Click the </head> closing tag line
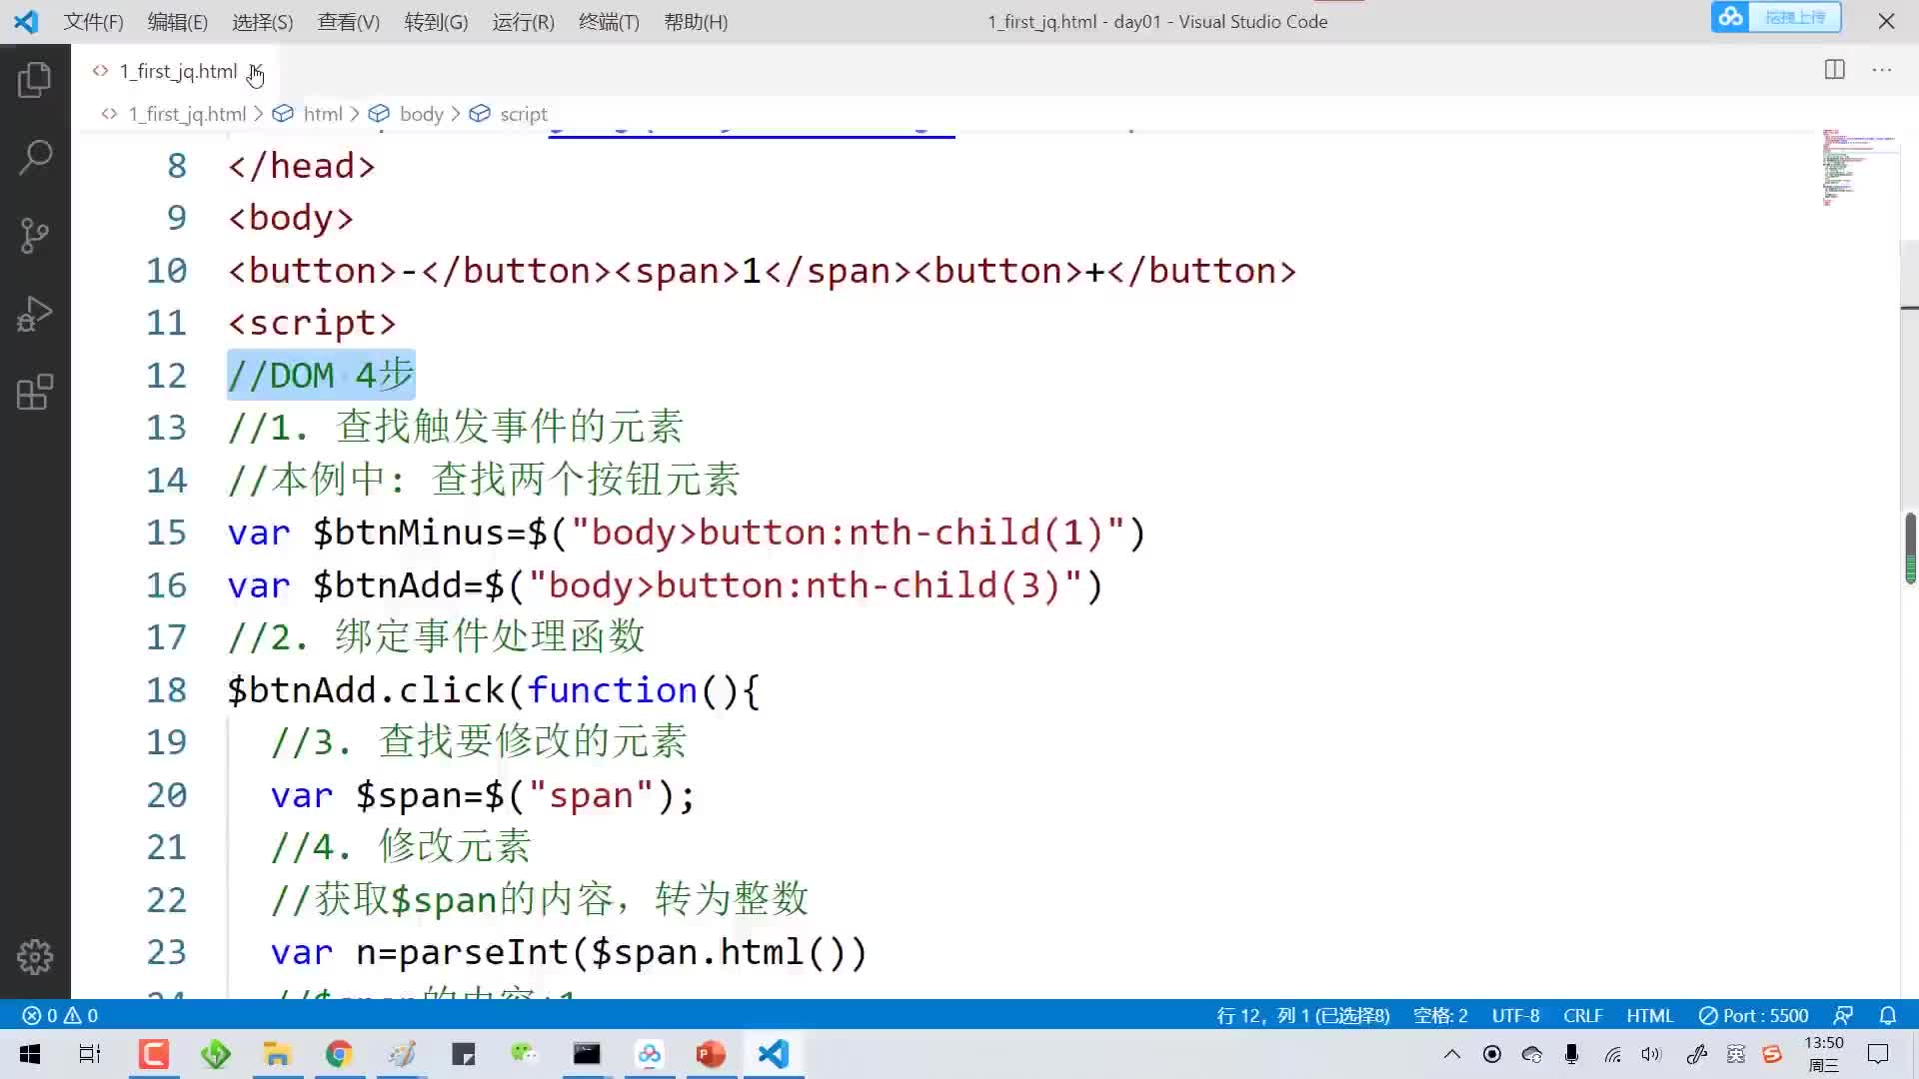The width and height of the screenshot is (1919, 1079). pos(301,166)
